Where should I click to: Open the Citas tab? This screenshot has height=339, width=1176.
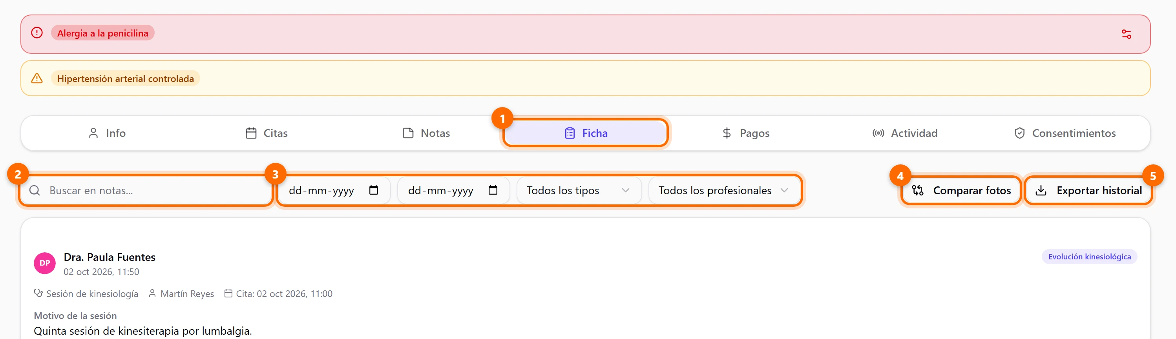click(266, 133)
